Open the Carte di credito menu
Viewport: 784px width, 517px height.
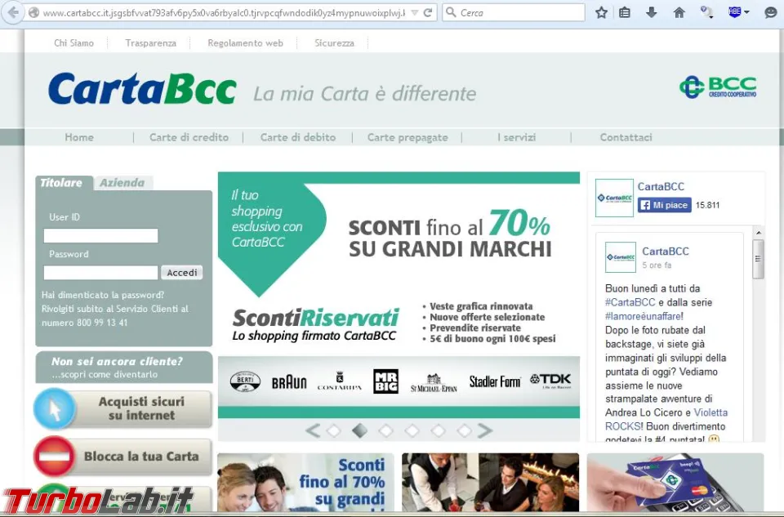click(189, 137)
